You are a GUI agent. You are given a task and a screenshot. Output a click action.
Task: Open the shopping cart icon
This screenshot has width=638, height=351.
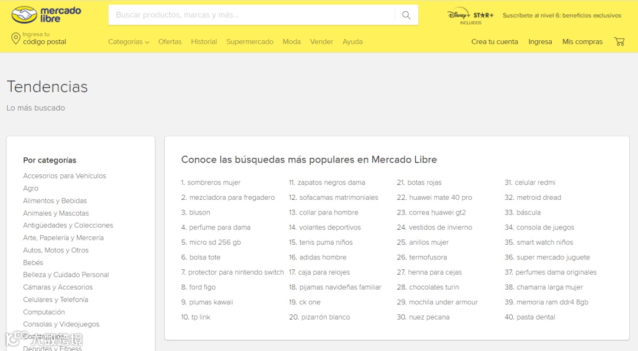619,41
